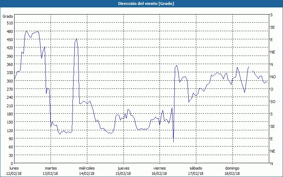Image resolution: width=283 pixels, height=177 pixels.
Task: Click the SO compass label on right axis
Action: point(273,102)
